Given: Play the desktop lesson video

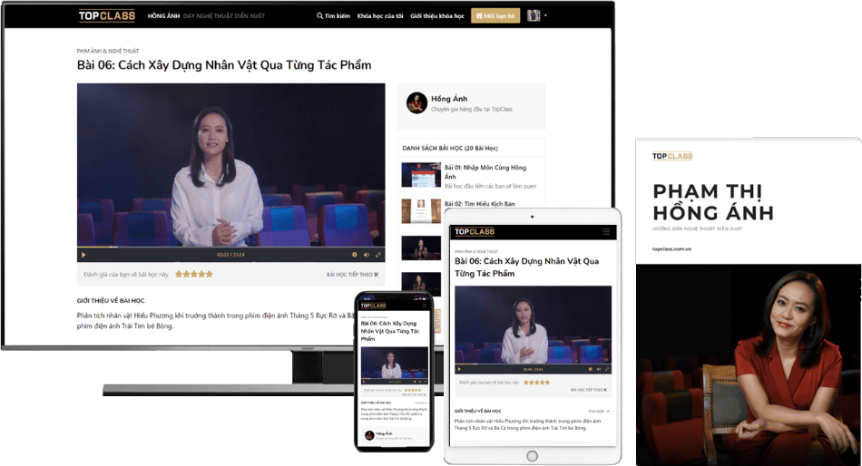Looking at the screenshot, I should [x=83, y=256].
